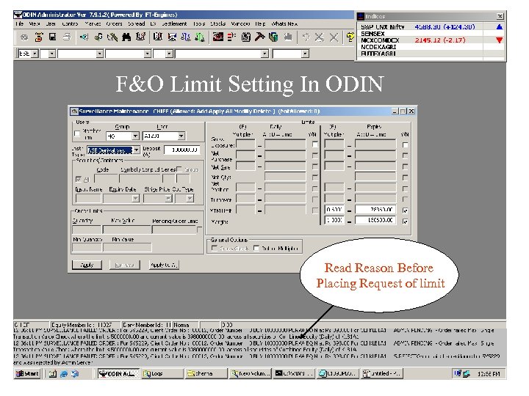Toggle the Group checkbox near Series
529x396 pixels.
(x=179, y=169)
